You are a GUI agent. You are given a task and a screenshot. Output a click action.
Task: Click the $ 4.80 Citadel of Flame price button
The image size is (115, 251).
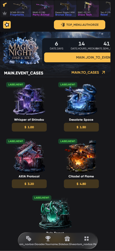[x=81, y=184]
